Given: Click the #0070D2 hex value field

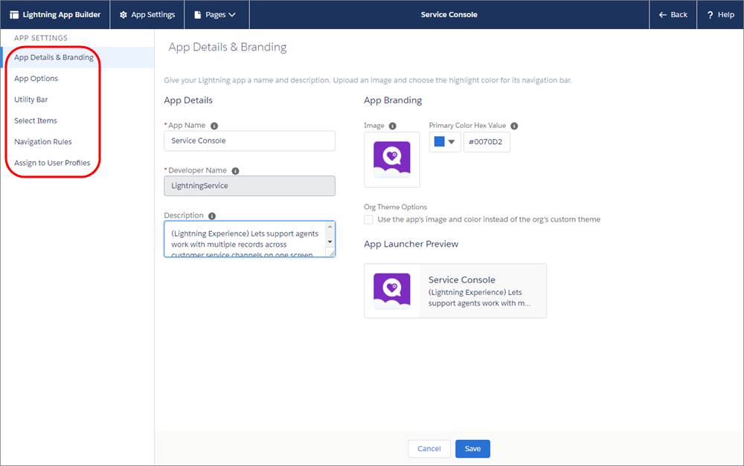Looking at the screenshot, I should click(487, 142).
